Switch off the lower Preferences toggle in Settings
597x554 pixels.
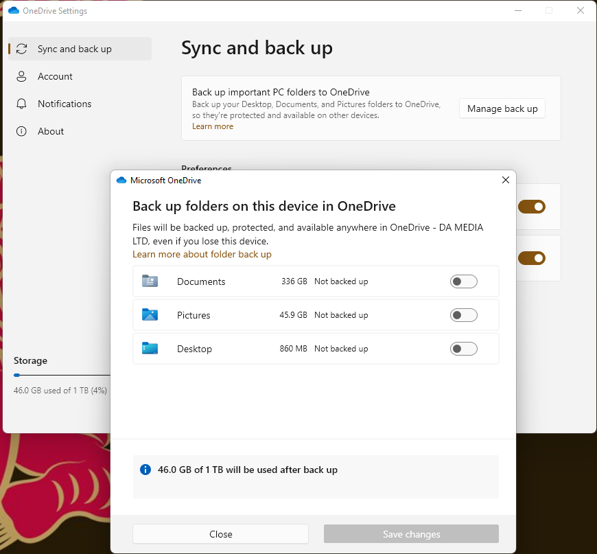click(x=532, y=258)
